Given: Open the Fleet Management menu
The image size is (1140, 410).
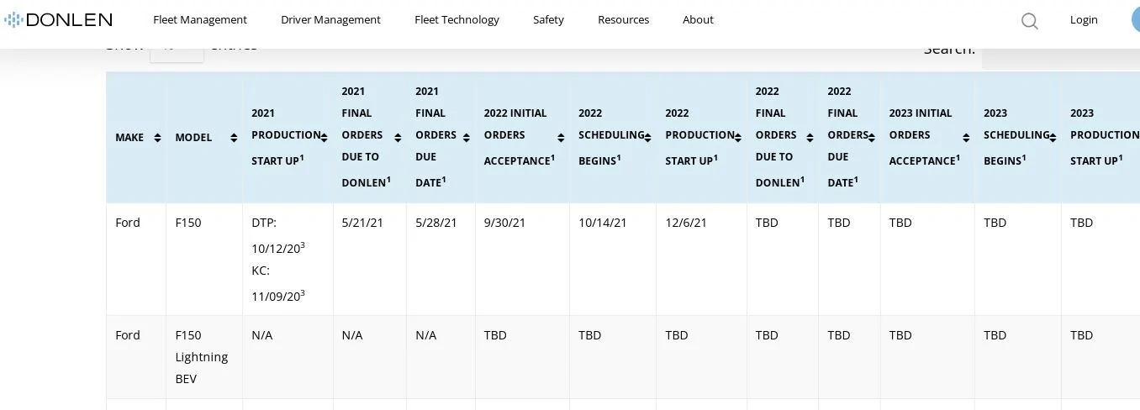Looking at the screenshot, I should pyautogui.click(x=200, y=19).
